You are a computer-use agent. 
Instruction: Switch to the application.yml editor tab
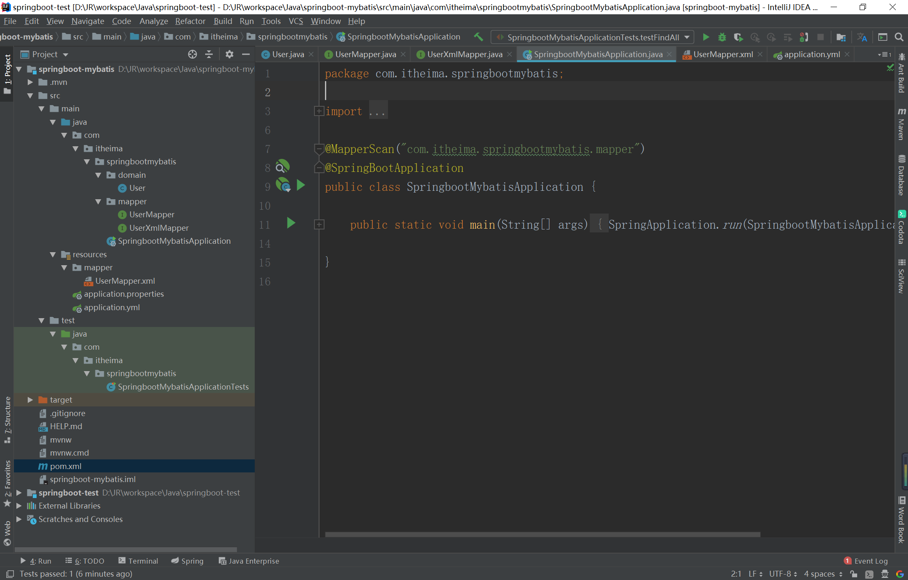812,54
